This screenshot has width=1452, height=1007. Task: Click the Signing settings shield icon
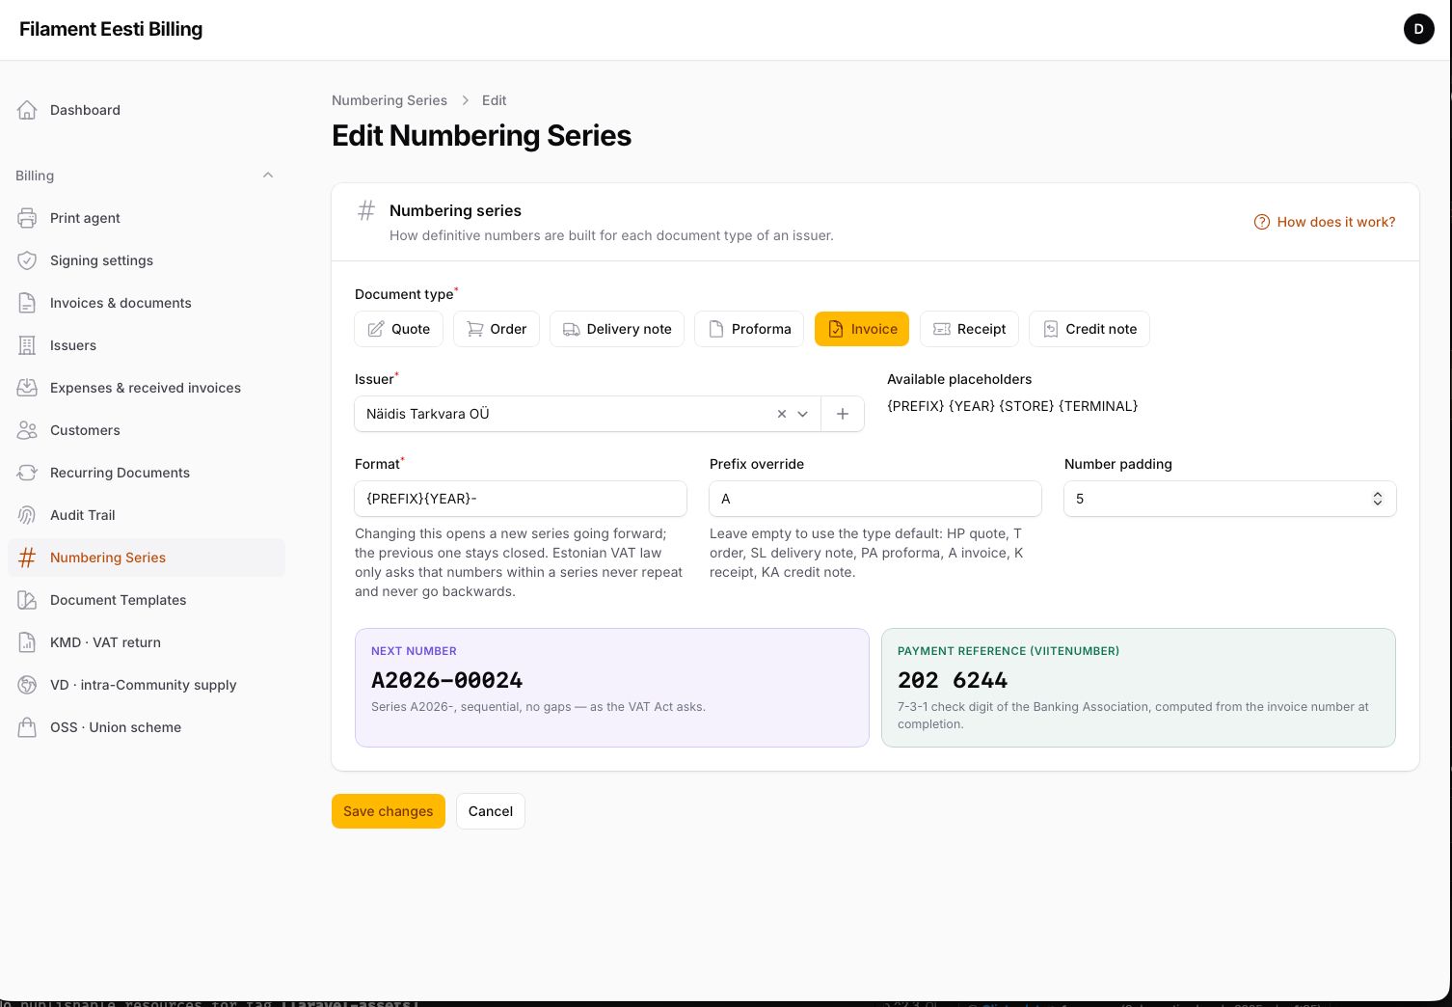tap(27, 260)
